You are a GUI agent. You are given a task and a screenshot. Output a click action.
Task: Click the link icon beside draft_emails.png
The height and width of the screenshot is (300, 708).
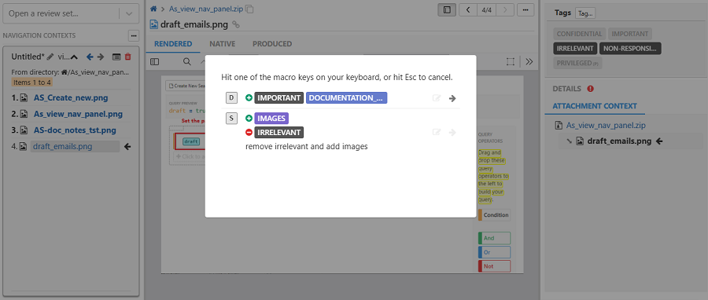tap(235, 24)
